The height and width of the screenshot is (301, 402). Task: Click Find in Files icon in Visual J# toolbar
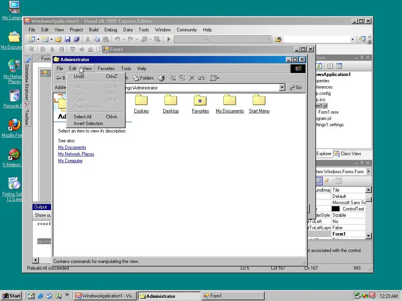(278, 39)
